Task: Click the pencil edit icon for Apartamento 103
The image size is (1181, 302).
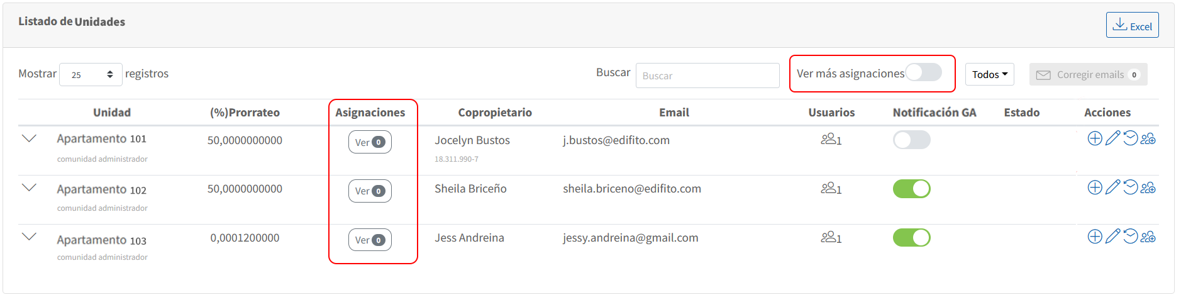Action: click(1112, 236)
